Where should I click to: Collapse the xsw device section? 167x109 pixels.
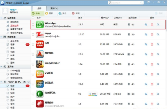1,82
